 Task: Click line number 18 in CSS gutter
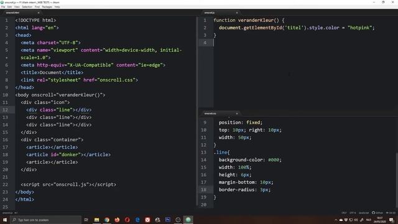203,190
